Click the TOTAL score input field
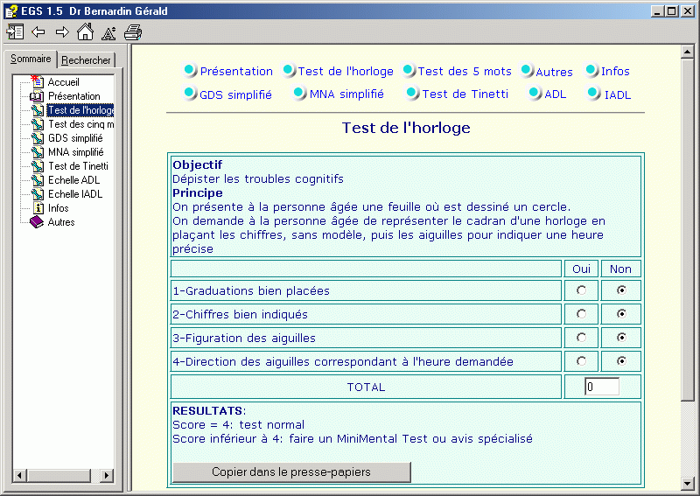The height and width of the screenshot is (496, 700). pyautogui.click(x=602, y=387)
